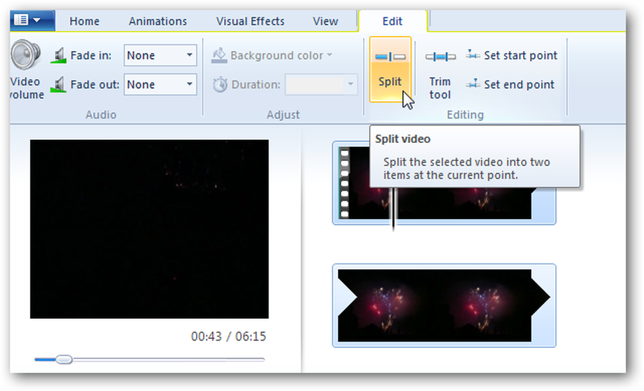Select the Edit tab

pyautogui.click(x=392, y=21)
